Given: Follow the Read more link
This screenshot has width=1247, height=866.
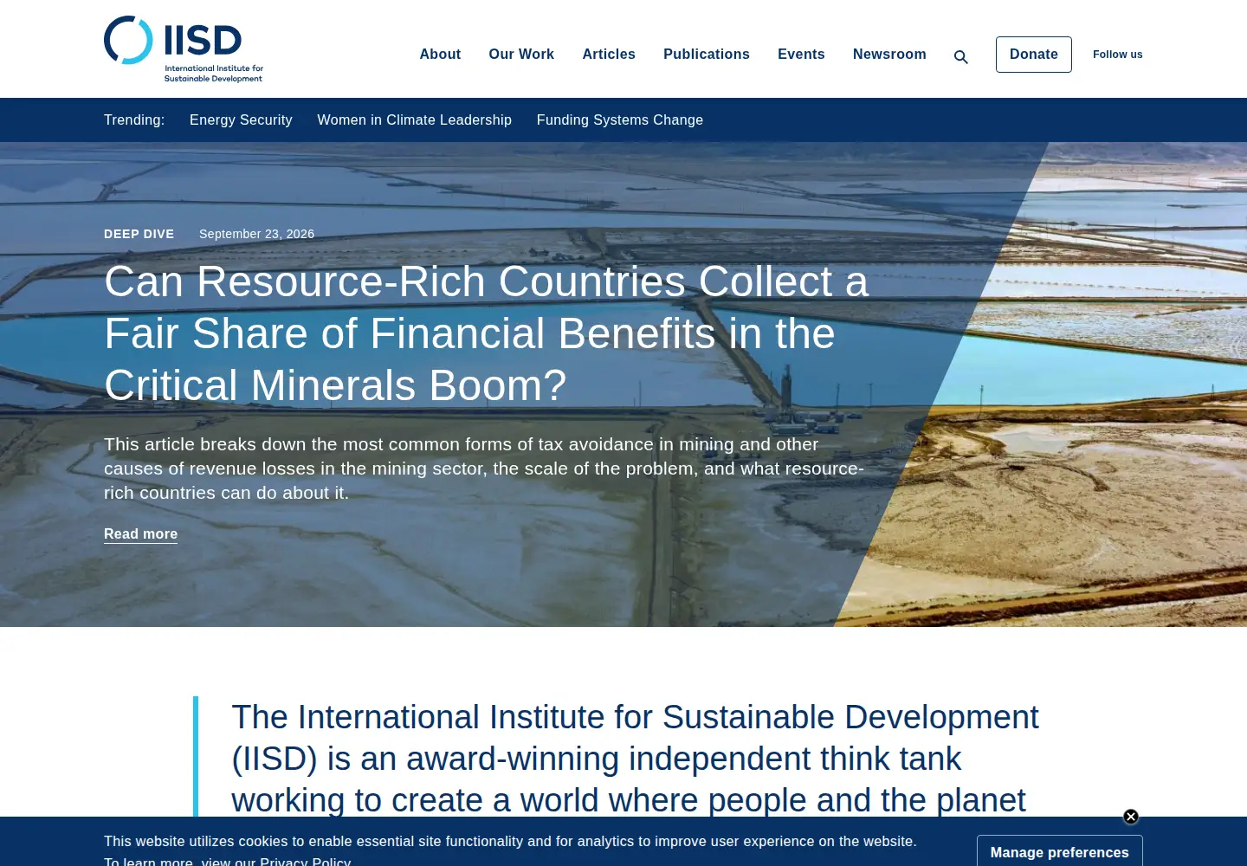Looking at the screenshot, I should click(140, 534).
